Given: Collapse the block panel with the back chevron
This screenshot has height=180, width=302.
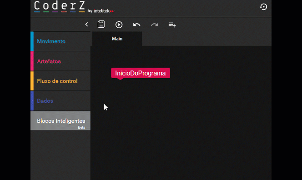Looking at the screenshot, I should point(86,25).
